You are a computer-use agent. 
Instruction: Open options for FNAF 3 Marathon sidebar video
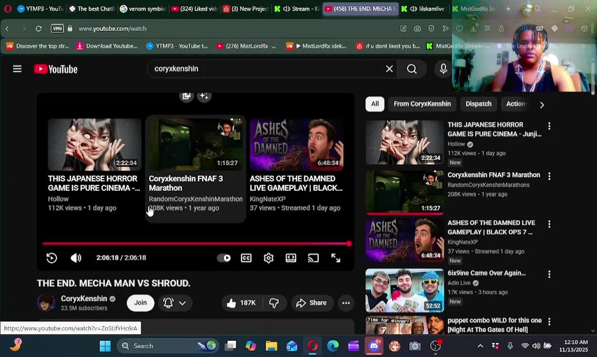549,176
